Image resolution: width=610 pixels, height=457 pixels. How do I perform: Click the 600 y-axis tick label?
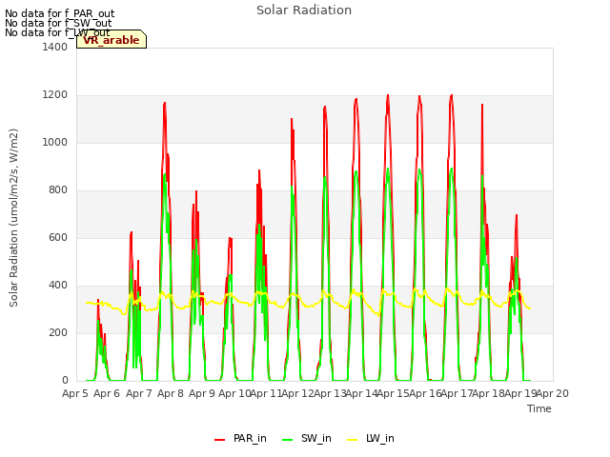(x=58, y=237)
